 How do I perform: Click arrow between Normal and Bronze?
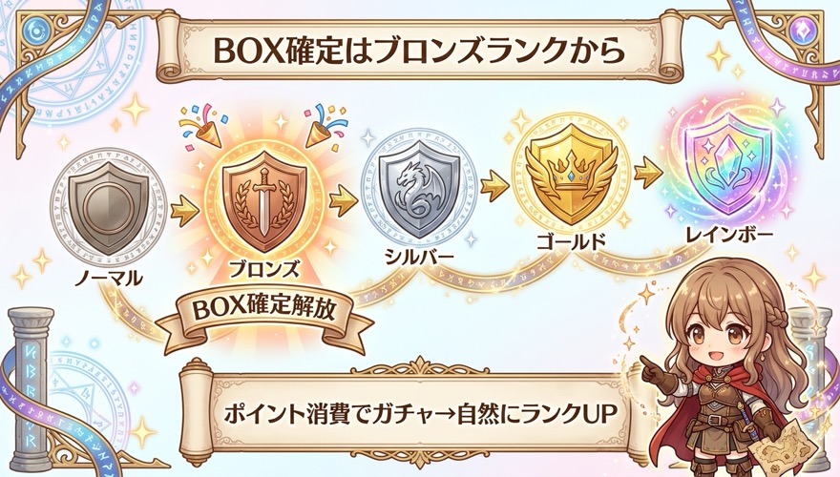pos(185,210)
